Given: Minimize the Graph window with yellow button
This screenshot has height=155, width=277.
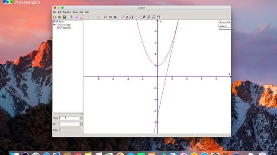Looking at the screenshot, I should (59, 8).
